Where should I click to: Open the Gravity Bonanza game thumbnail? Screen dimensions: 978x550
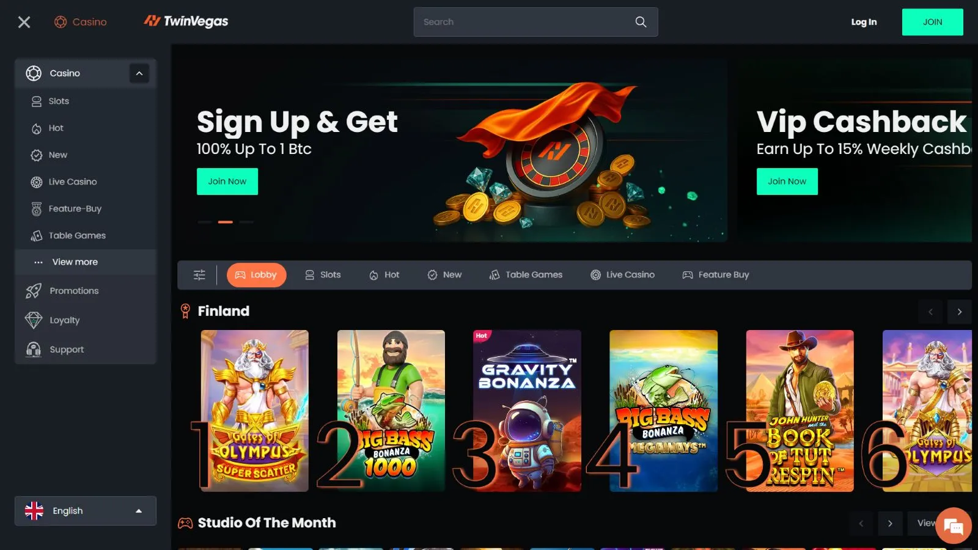(528, 411)
